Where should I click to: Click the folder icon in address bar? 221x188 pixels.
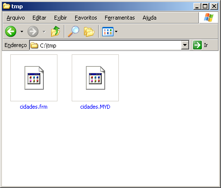pyautogui.click(x=34, y=45)
